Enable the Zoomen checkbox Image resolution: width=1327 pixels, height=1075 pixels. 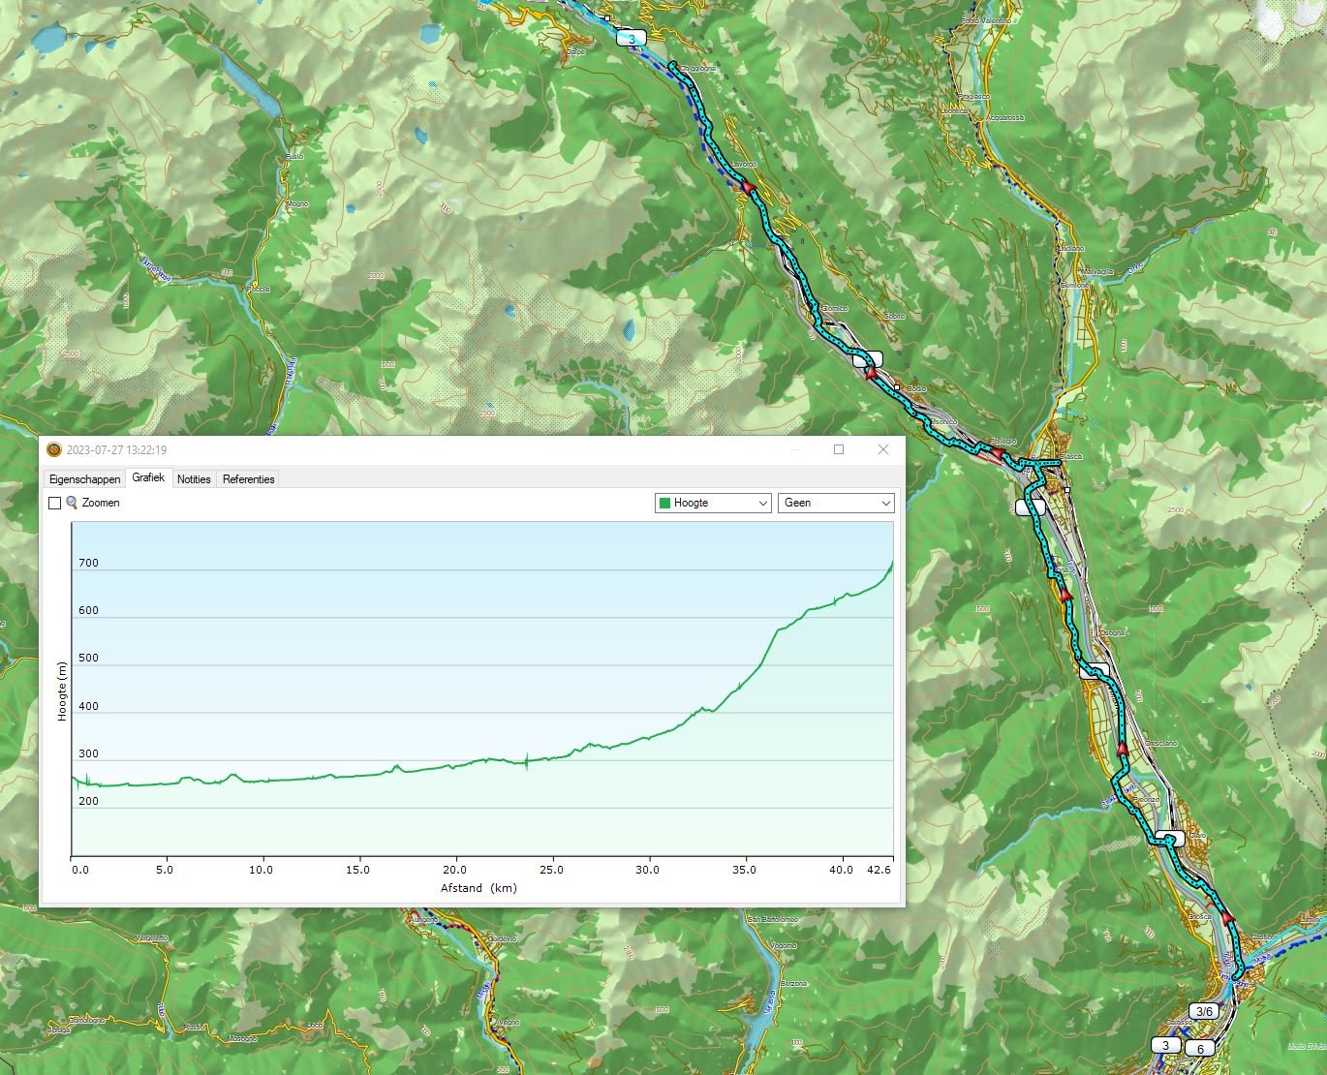(55, 503)
